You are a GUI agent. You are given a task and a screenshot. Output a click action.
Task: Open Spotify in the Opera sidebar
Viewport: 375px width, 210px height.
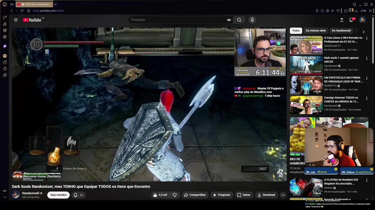5,56
